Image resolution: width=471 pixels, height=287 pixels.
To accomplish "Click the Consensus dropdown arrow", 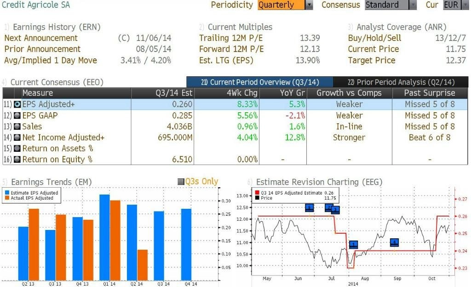I will pyautogui.click(x=413, y=5).
